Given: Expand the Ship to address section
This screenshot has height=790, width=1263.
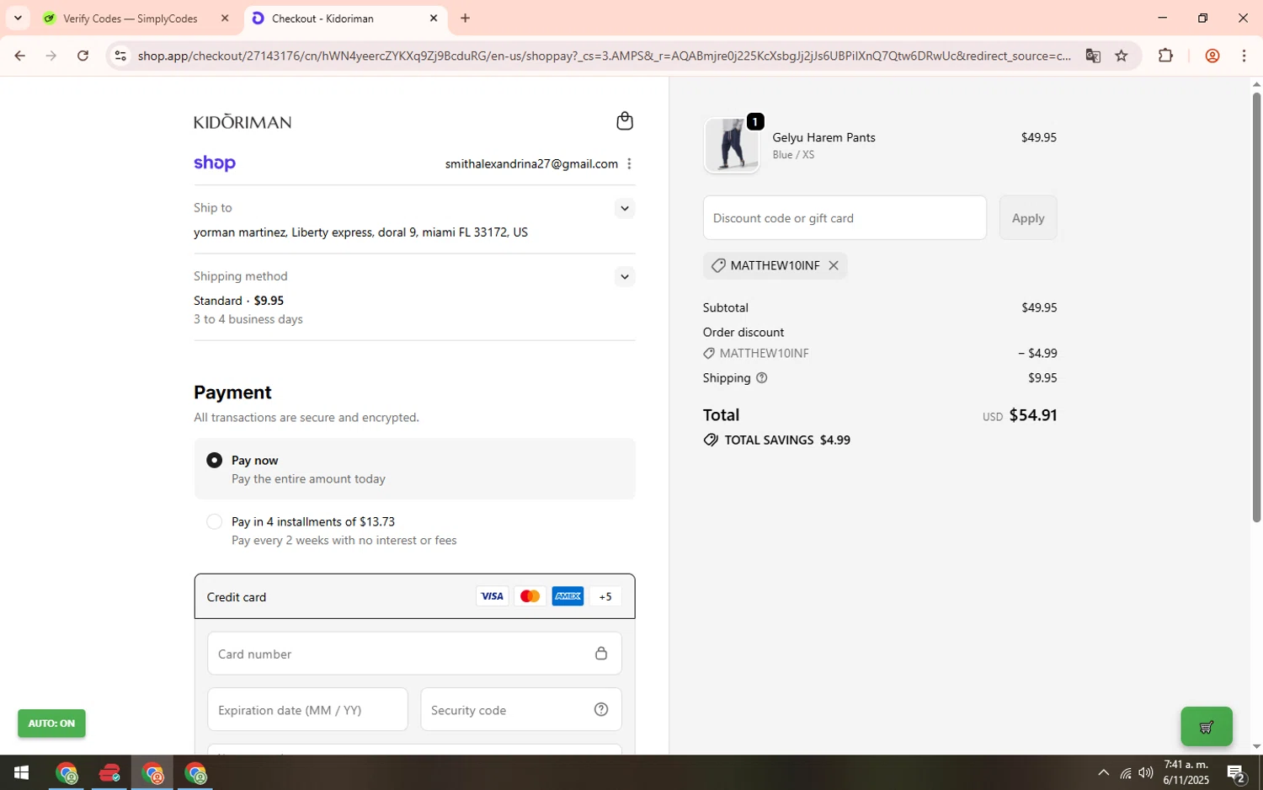Looking at the screenshot, I should coord(624,208).
